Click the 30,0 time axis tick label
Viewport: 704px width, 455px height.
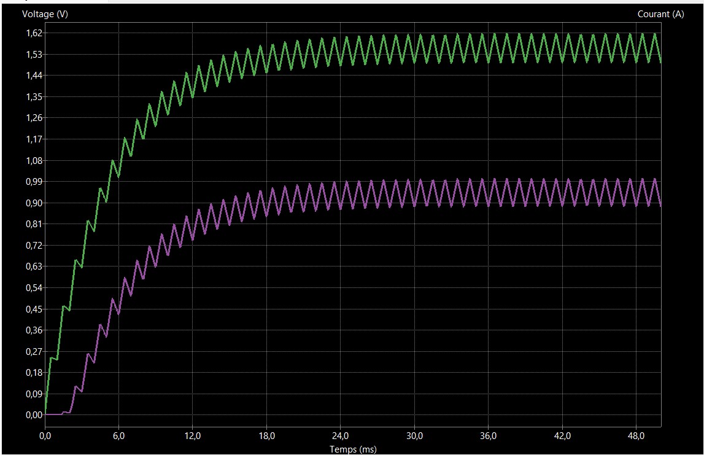click(414, 436)
